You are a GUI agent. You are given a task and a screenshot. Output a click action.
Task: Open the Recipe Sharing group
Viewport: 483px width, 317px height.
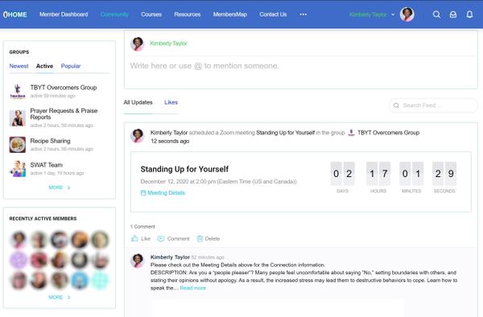(x=50, y=141)
